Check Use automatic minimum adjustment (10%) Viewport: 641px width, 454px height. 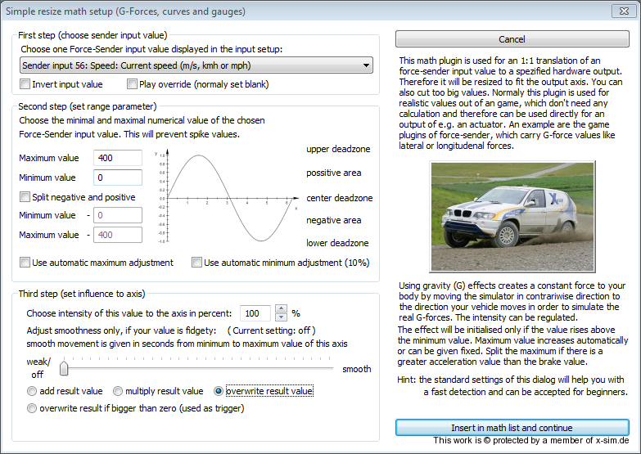point(196,263)
